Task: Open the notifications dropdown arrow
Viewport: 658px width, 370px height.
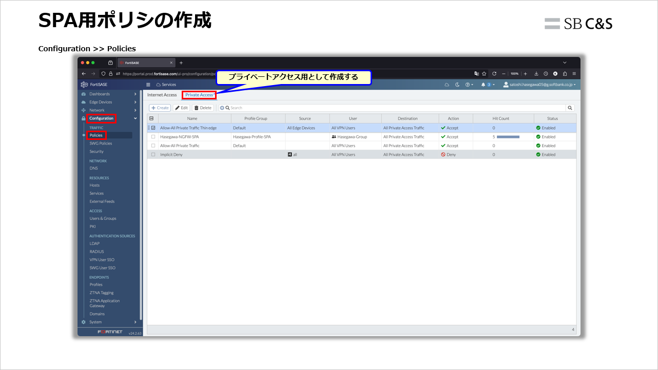Action: (494, 85)
